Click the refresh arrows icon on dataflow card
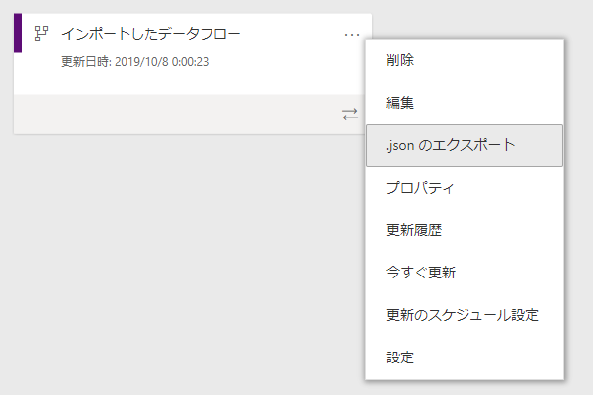Viewport: 593px width, 395px height. 350,115
